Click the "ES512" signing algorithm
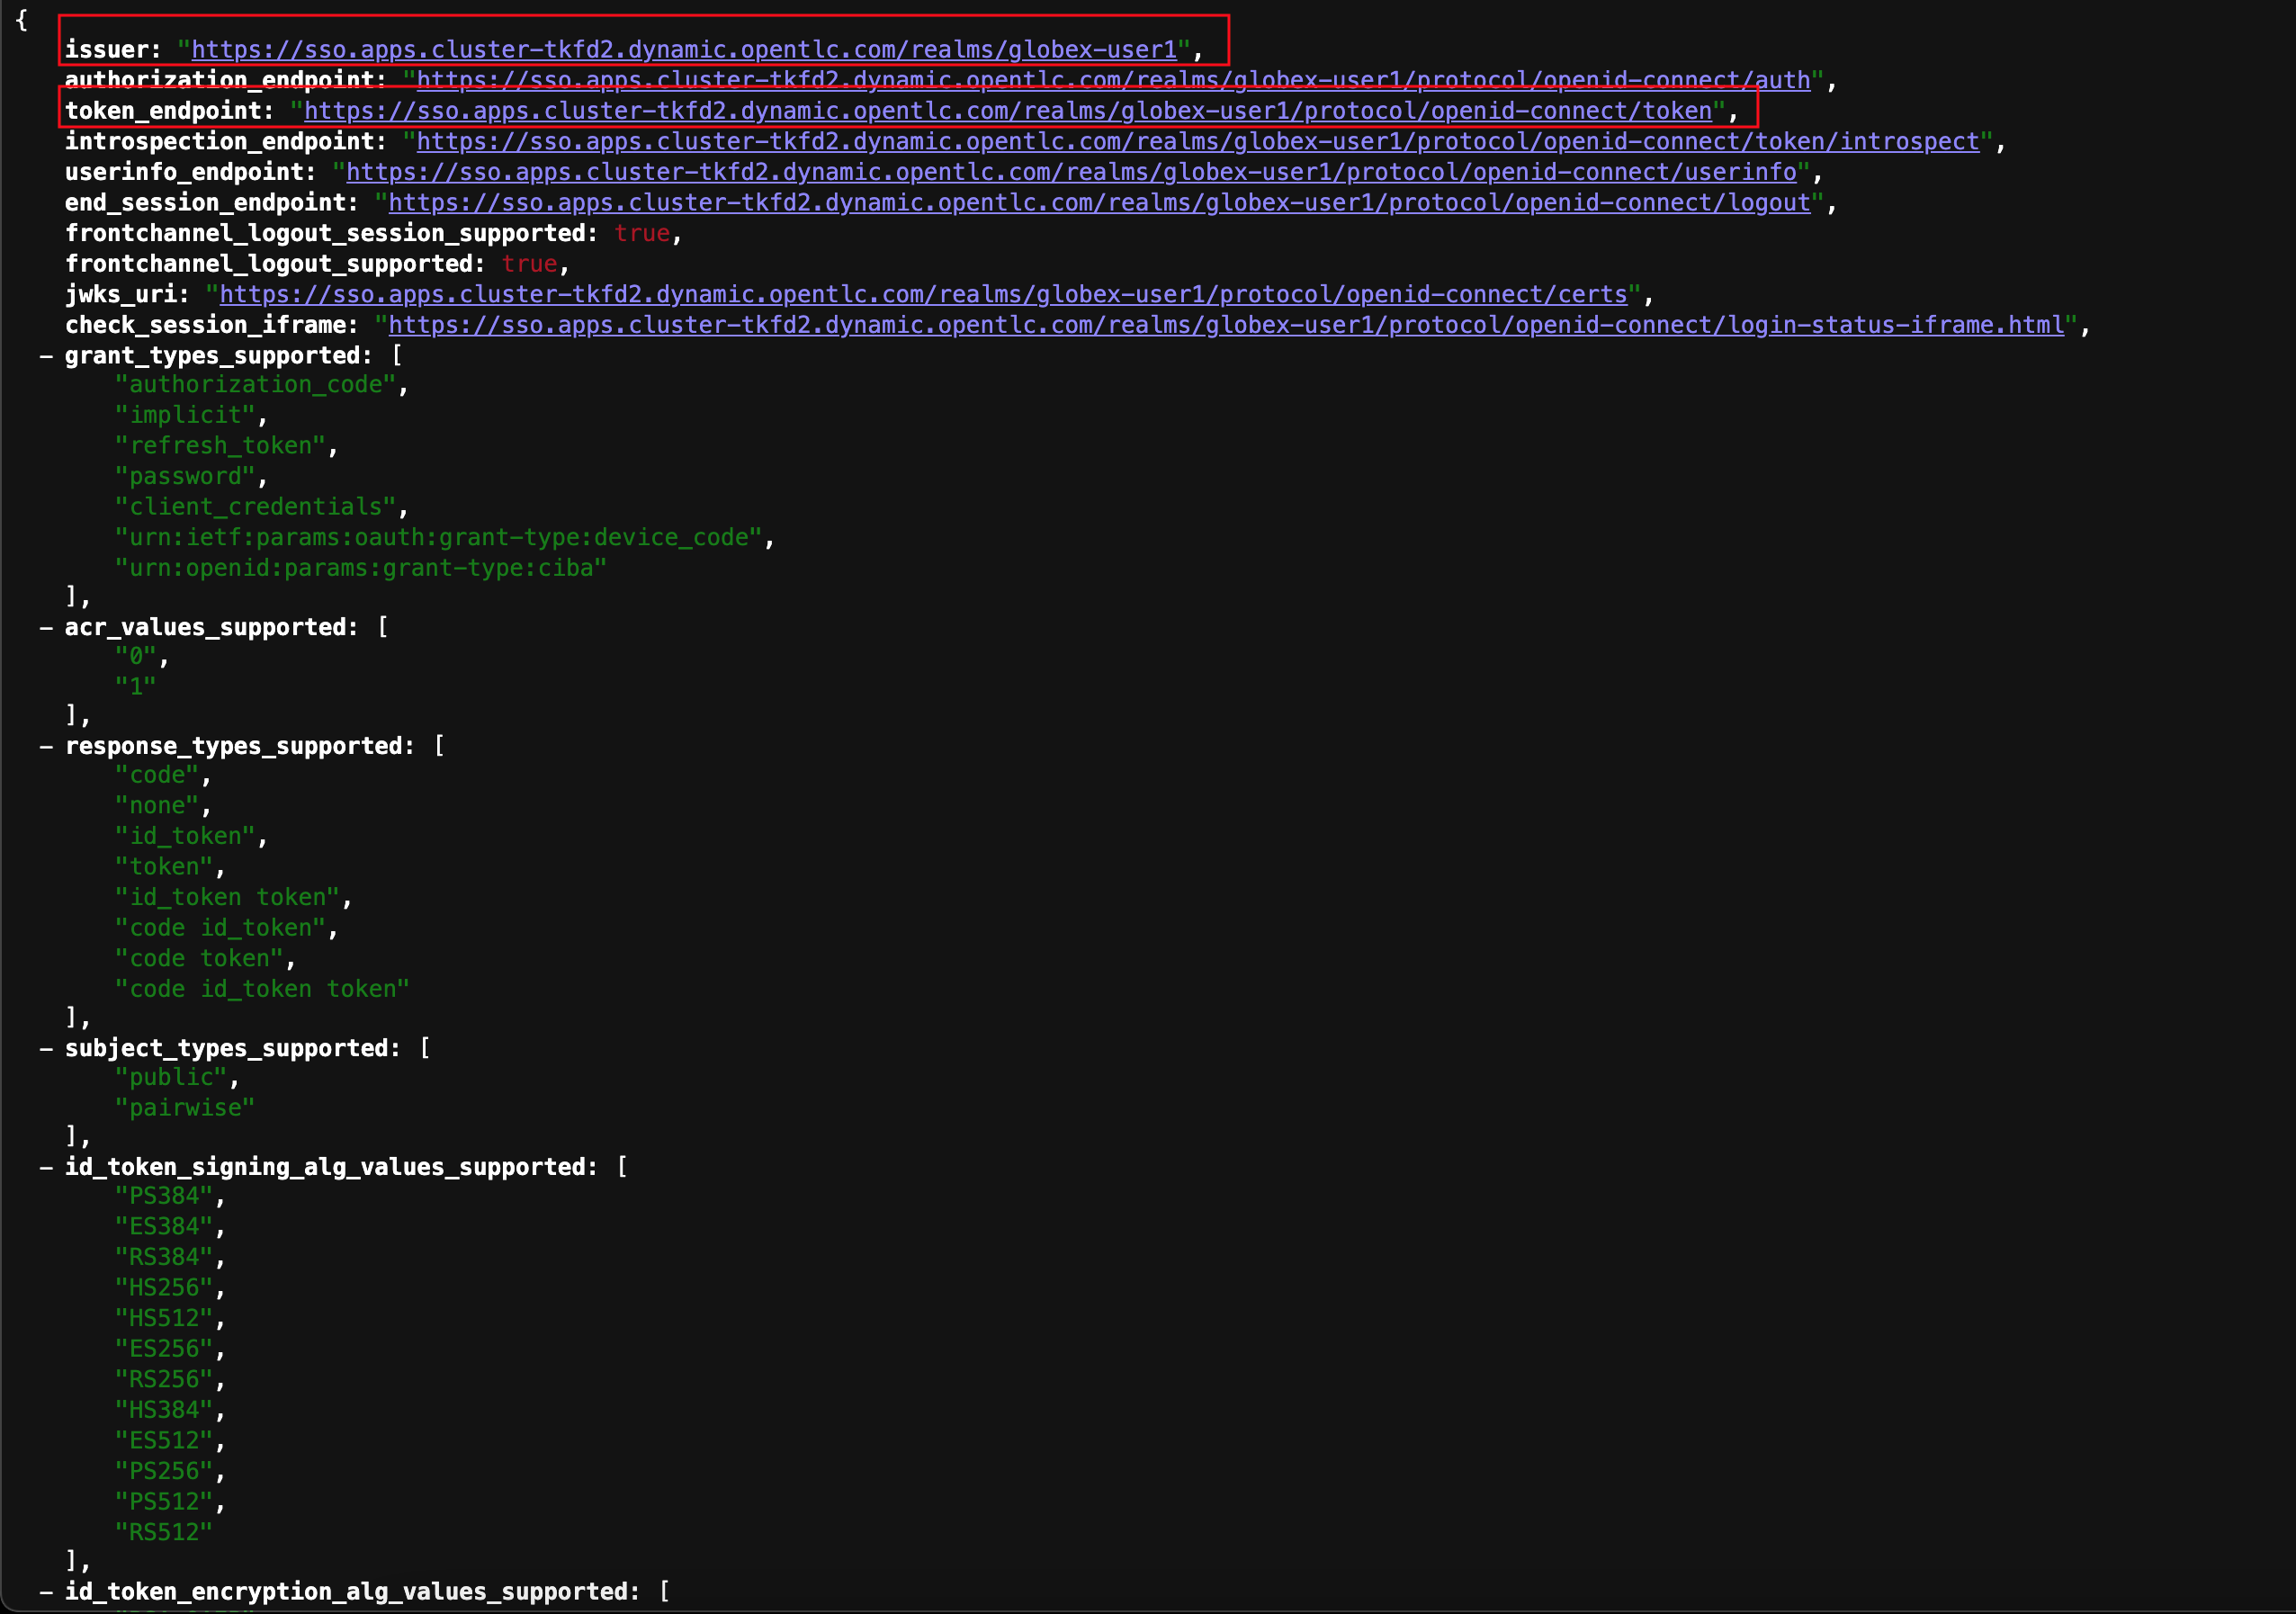The image size is (2296, 1614). (x=164, y=1442)
